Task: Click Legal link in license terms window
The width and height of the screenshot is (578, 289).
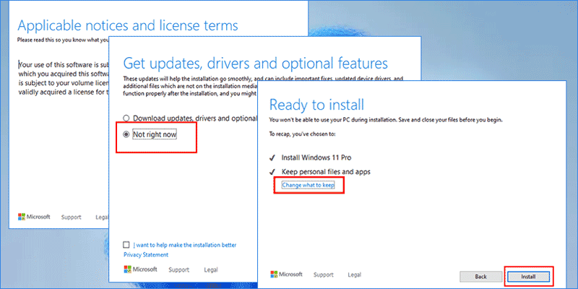Action: (102, 217)
